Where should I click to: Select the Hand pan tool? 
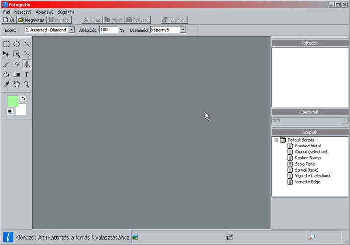pos(17,84)
